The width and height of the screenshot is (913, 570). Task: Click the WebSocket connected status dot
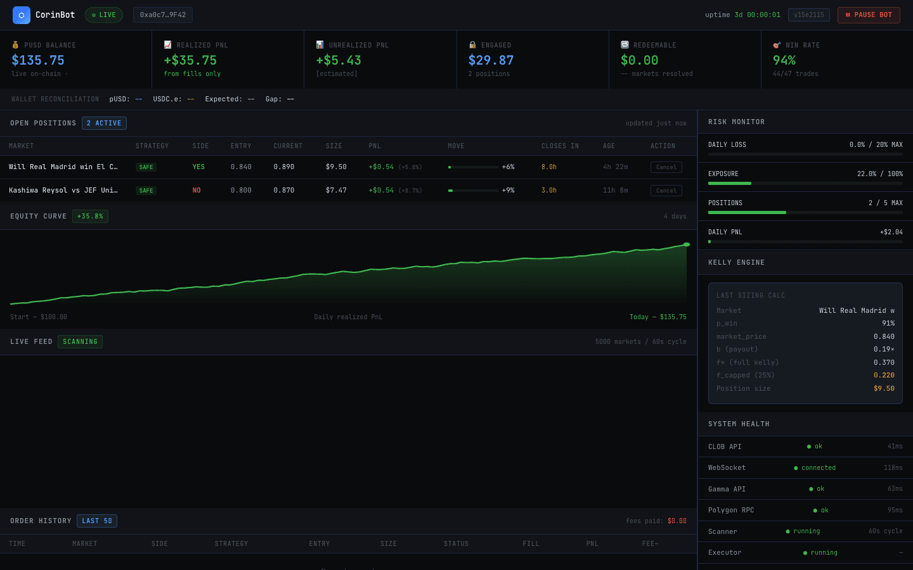[x=796, y=468]
